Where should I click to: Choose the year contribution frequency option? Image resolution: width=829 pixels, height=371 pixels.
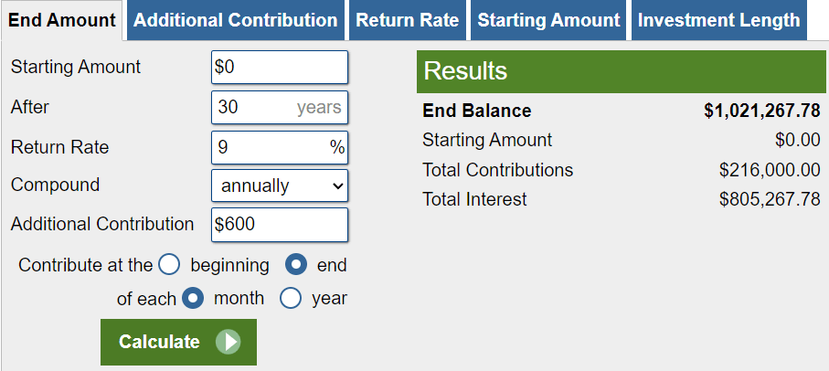click(291, 298)
